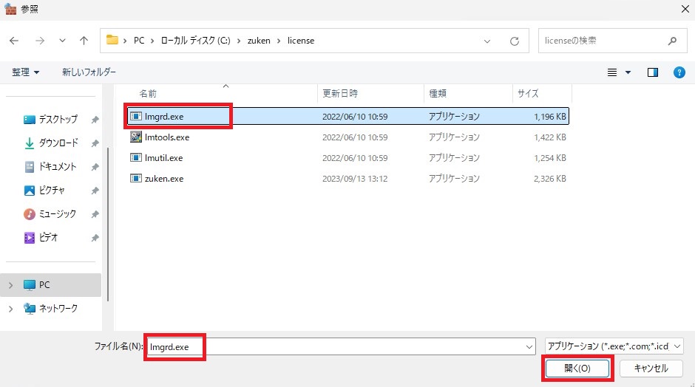Expand the ネットワーク tree node
Image resolution: width=695 pixels, height=387 pixels.
[x=10, y=309]
